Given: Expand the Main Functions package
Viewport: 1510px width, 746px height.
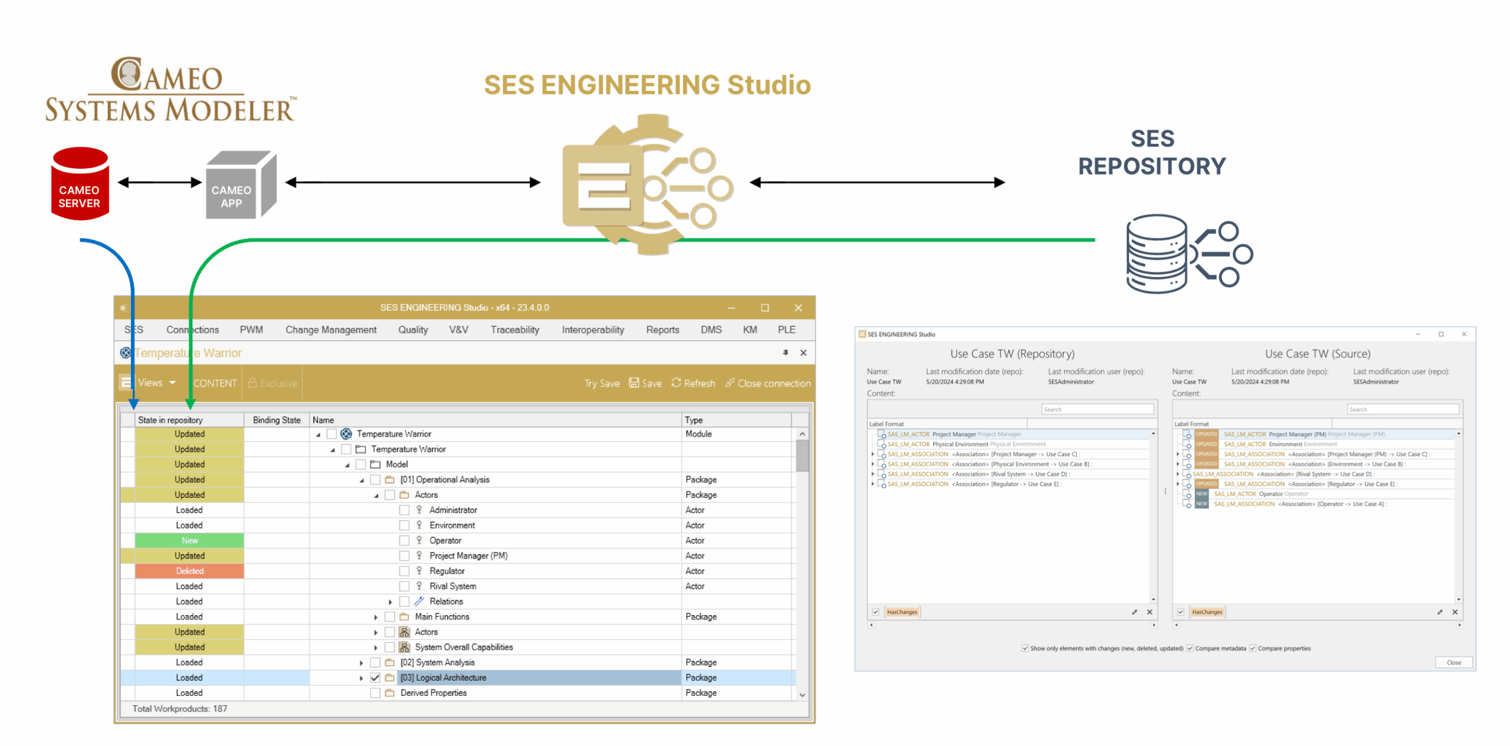Looking at the screenshot, I should (x=376, y=617).
